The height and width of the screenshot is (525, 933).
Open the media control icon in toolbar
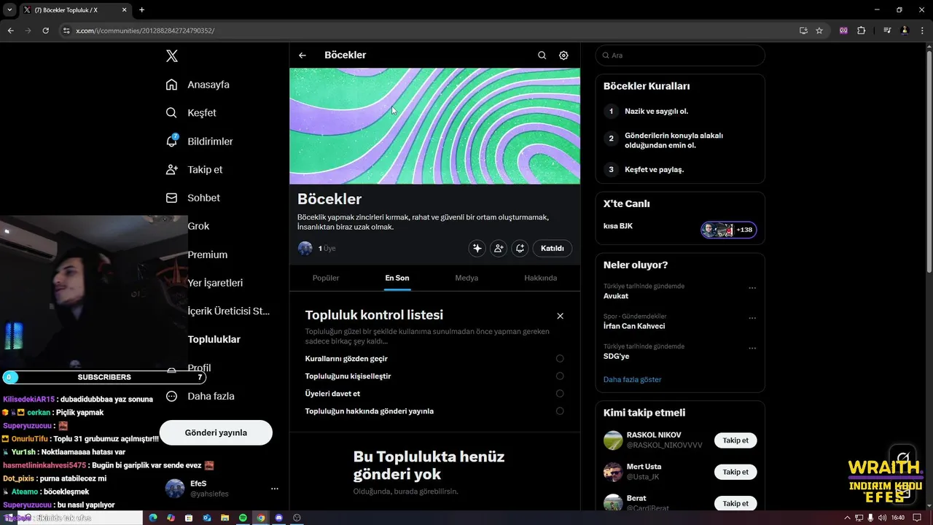pos(887,31)
